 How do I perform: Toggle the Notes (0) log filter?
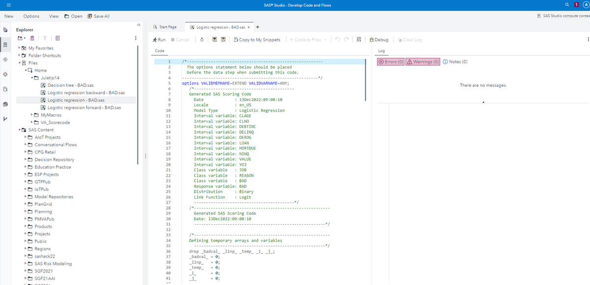click(455, 62)
